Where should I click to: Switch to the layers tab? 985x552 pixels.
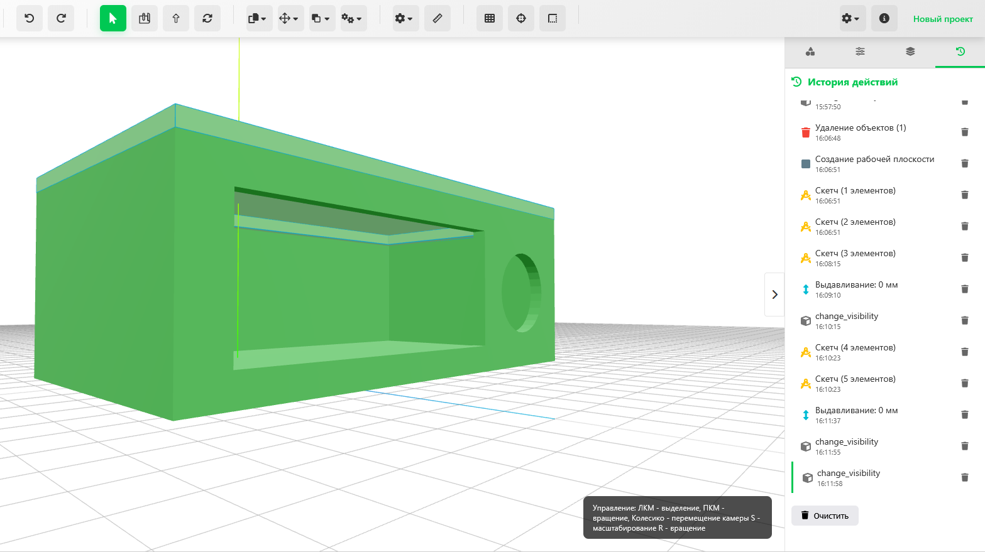point(910,51)
